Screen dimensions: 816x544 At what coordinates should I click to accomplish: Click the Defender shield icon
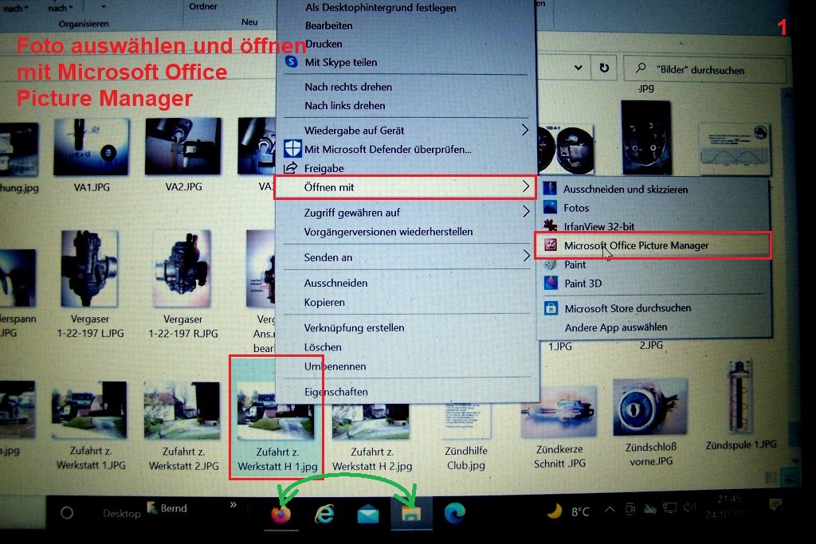point(292,149)
